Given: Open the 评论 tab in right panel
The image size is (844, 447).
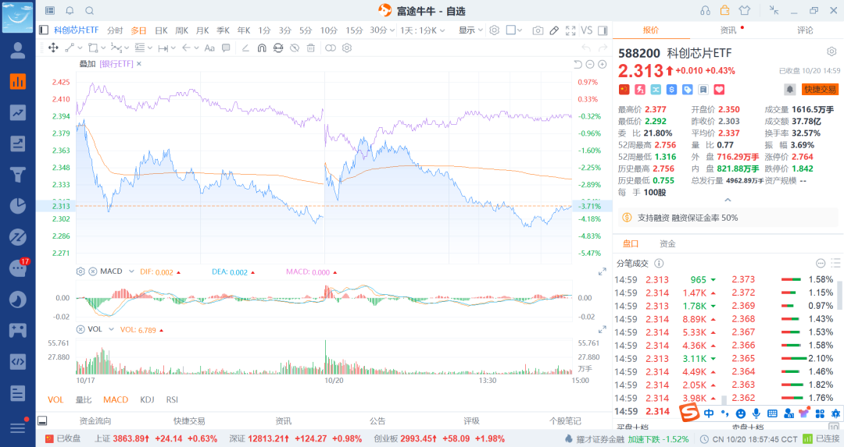Looking at the screenshot, I should [805, 30].
